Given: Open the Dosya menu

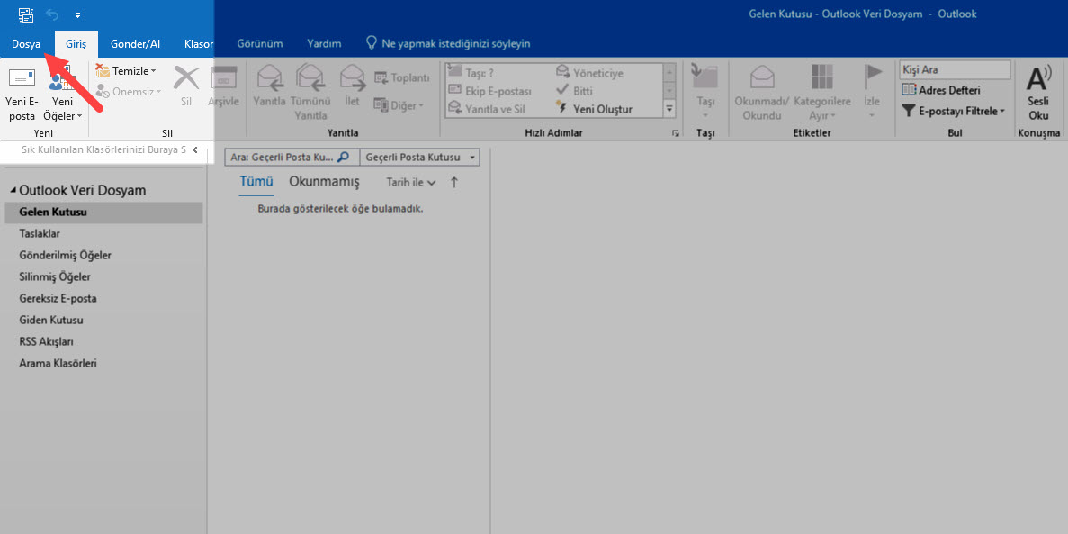Looking at the screenshot, I should coord(26,42).
